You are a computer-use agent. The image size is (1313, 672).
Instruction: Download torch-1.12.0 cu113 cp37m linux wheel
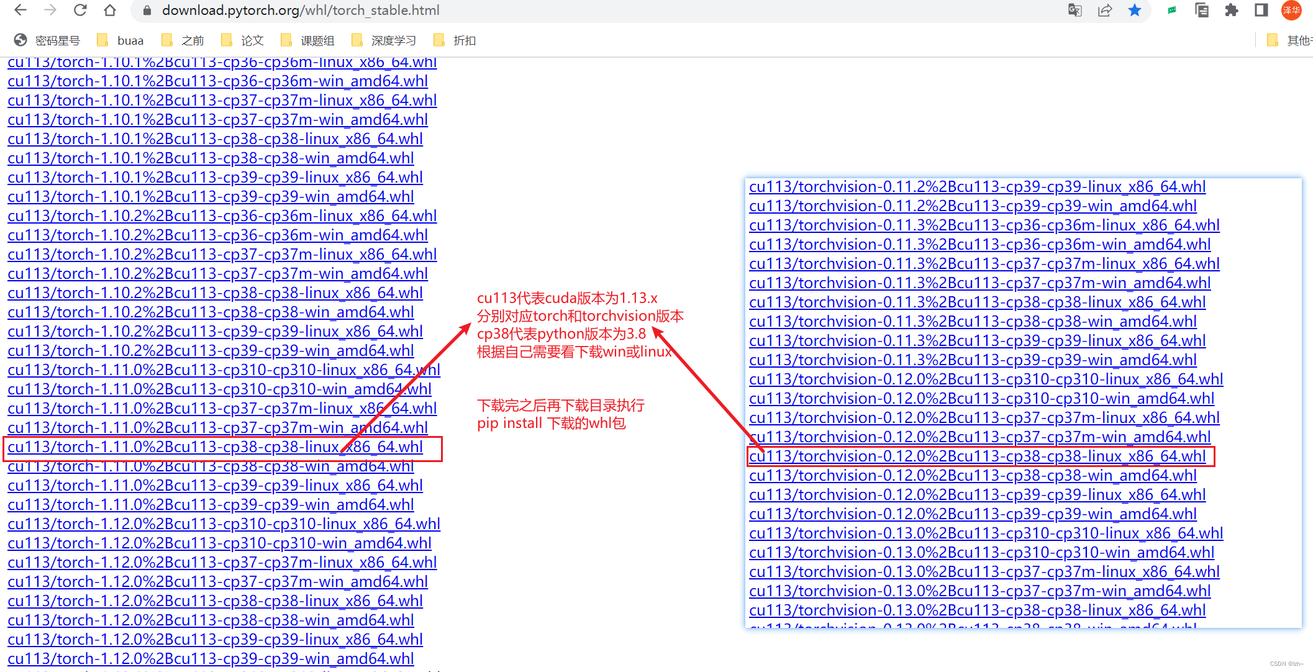coord(222,563)
